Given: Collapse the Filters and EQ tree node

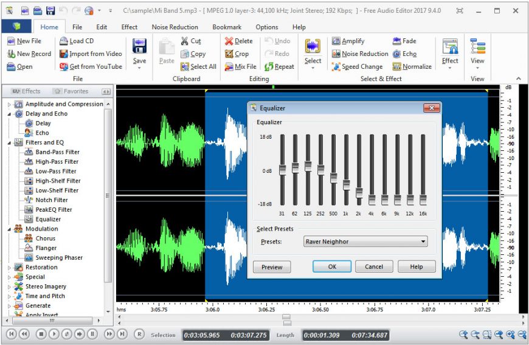Looking at the screenshot, I should [9, 142].
